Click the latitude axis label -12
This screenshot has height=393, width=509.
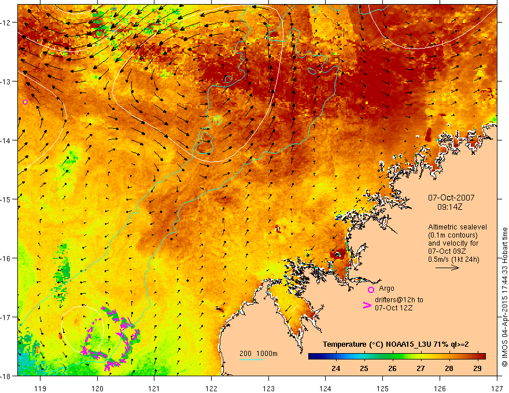6,23
